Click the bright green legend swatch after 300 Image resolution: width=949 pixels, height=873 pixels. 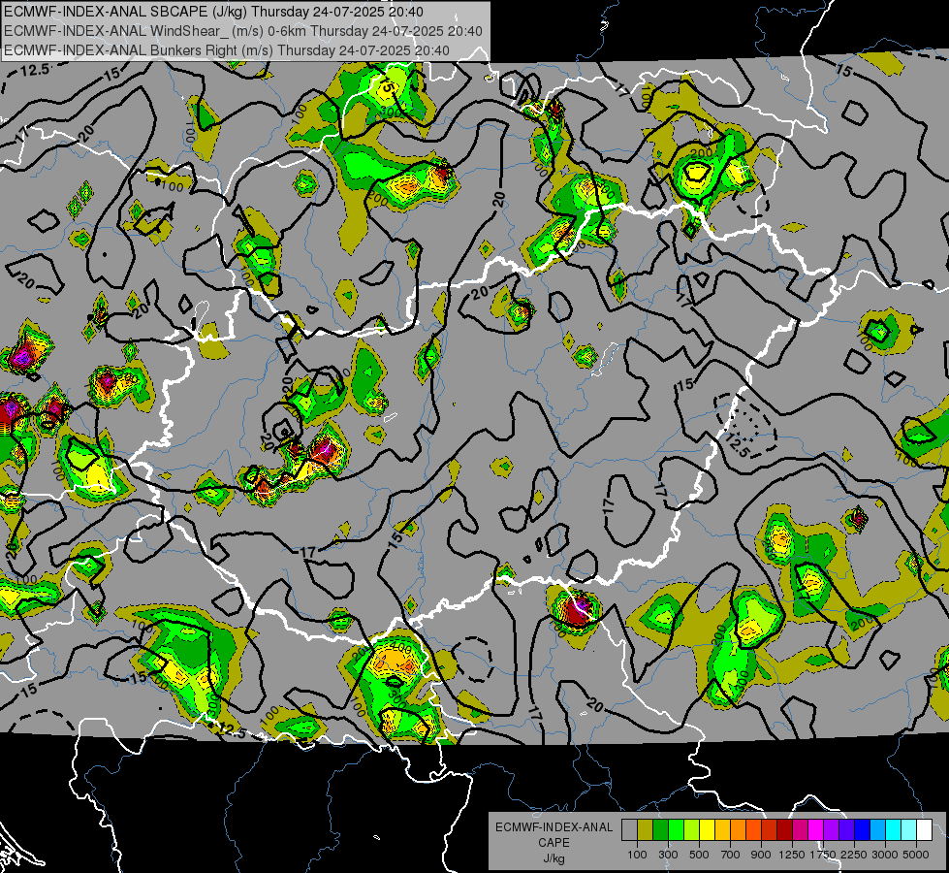(x=676, y=830)
